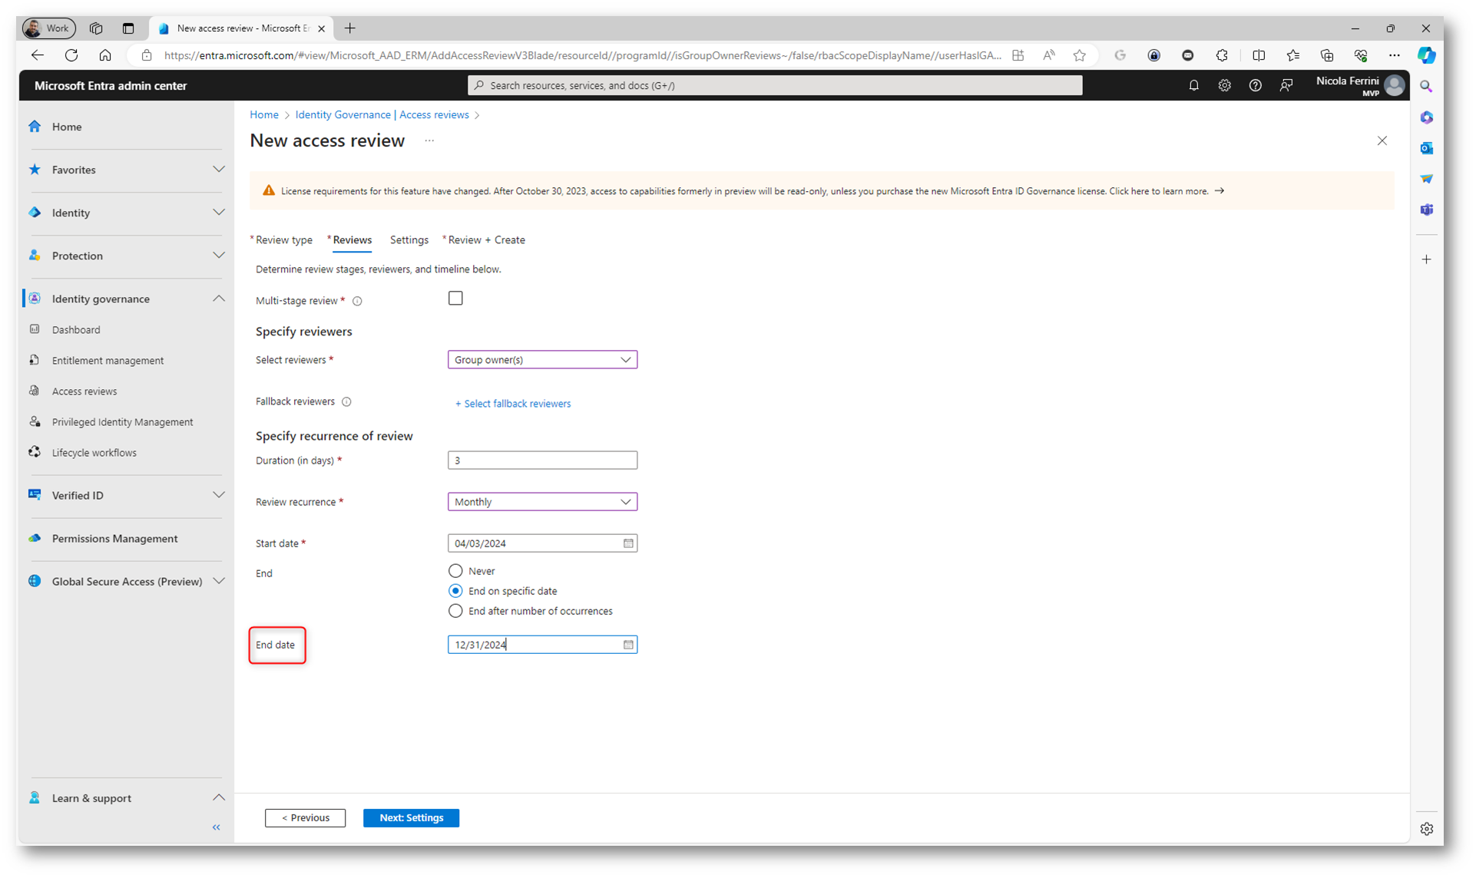1476x878 pixels.
Task: Open Identity Governance | Access reviews breadcrumb
Action: 382,114
